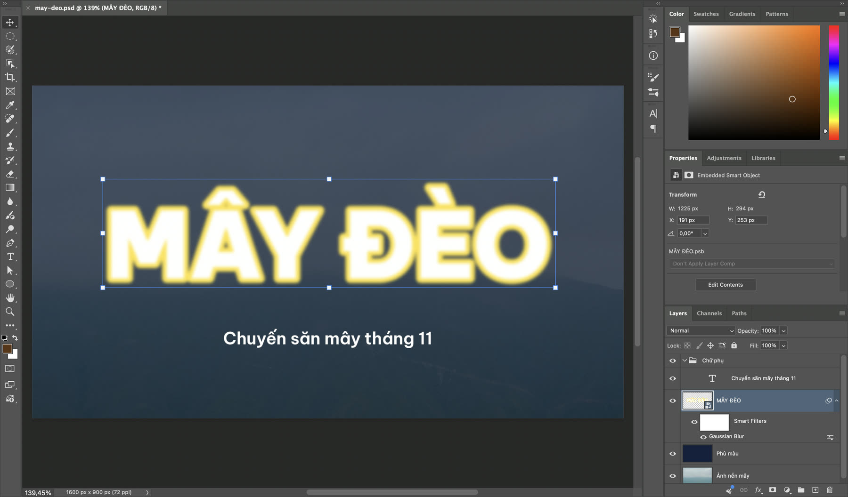Select the Gradient tool
This screenshot has width=848, height=497.
10,188
